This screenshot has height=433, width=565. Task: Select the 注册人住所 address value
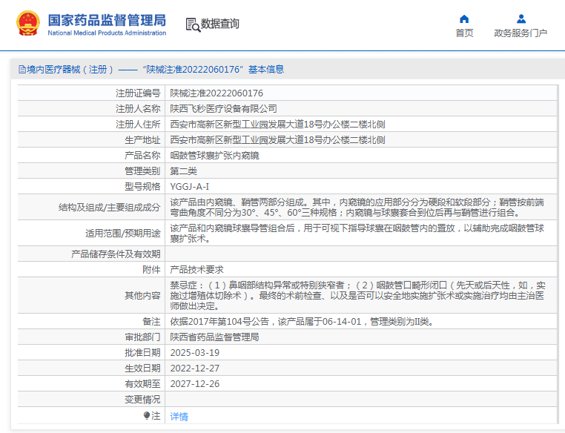pyautogui.click(x=277, y=125)
